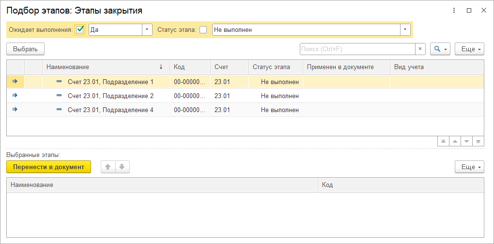Clear the search field with the X icon
The width and height of the screenshot is (494, 244).
pyautogui.click(x=420, y=49)
